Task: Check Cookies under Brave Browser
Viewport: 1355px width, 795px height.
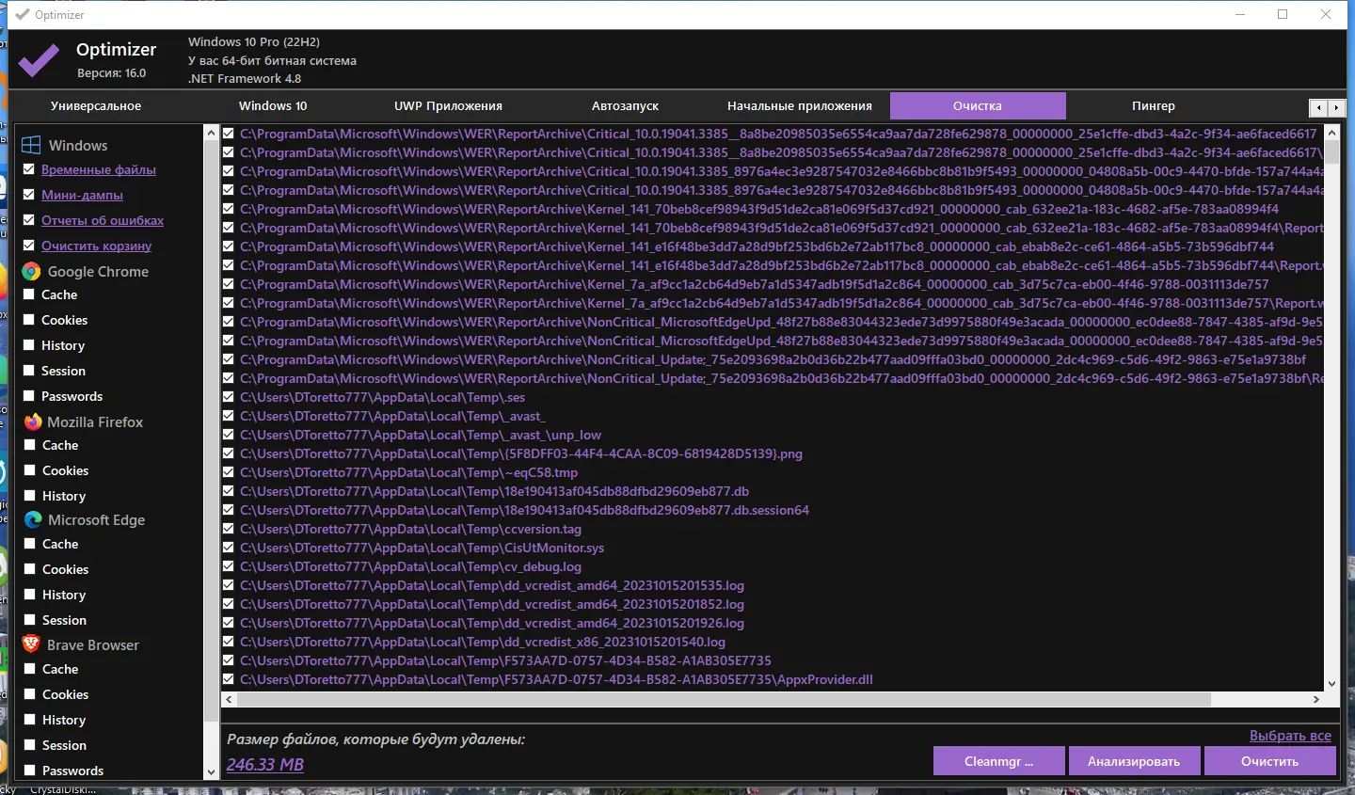Action: (x=30, y=694)
